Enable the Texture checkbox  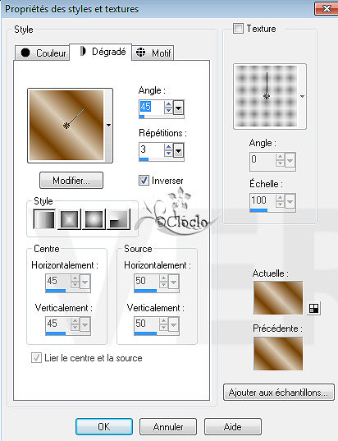pos(238,29)
